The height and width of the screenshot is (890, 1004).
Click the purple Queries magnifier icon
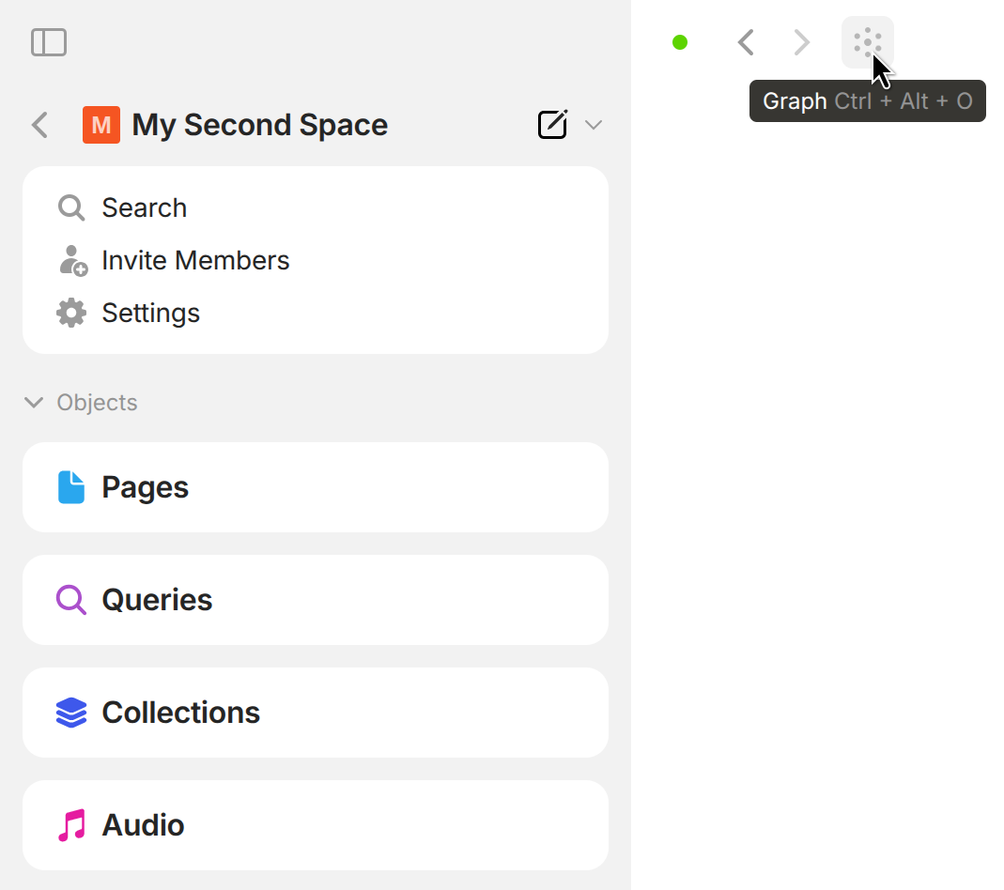tap(71, 600)
